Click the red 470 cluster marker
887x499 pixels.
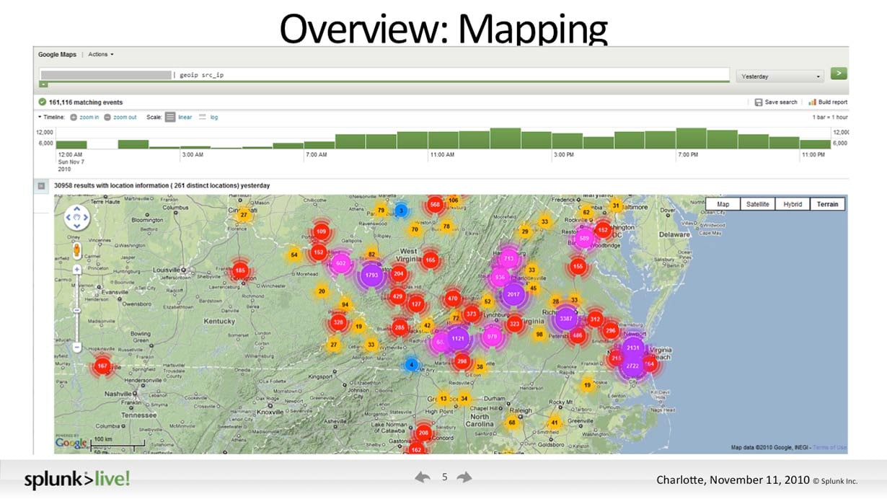[x=453, y=298]
